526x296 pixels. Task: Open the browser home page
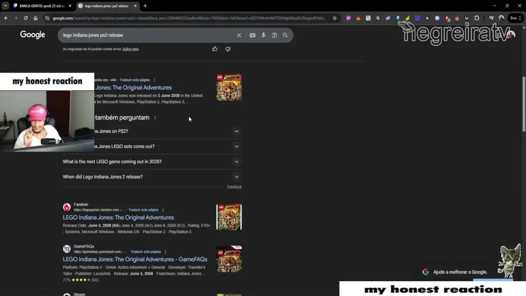tap(36, 18)
